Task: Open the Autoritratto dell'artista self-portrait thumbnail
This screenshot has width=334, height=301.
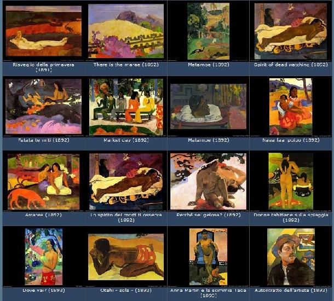Action: [x=291, y=257]
